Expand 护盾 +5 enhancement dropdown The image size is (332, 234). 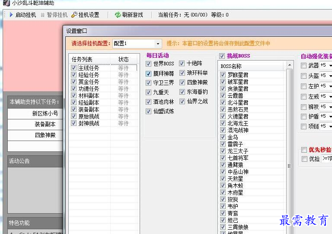pos(330,116)
